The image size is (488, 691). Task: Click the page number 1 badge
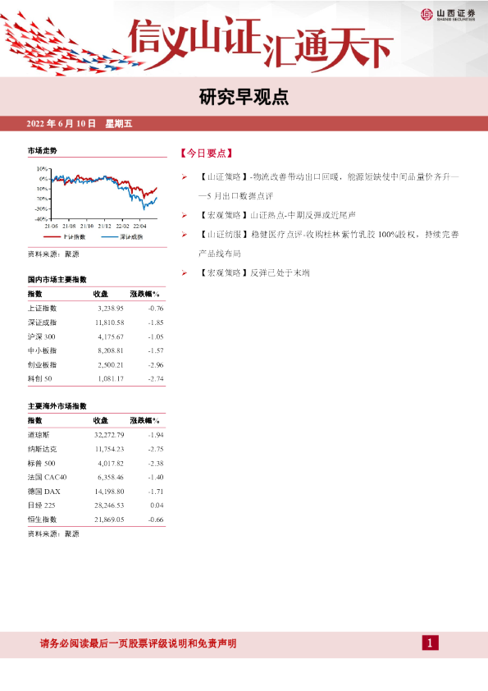(x=430, y=643)
